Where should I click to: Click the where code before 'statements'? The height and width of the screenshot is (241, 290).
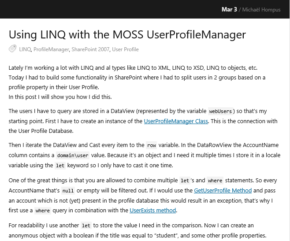click(215, 181)
